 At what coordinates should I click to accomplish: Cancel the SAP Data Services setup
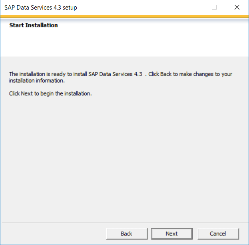(218, 233)
